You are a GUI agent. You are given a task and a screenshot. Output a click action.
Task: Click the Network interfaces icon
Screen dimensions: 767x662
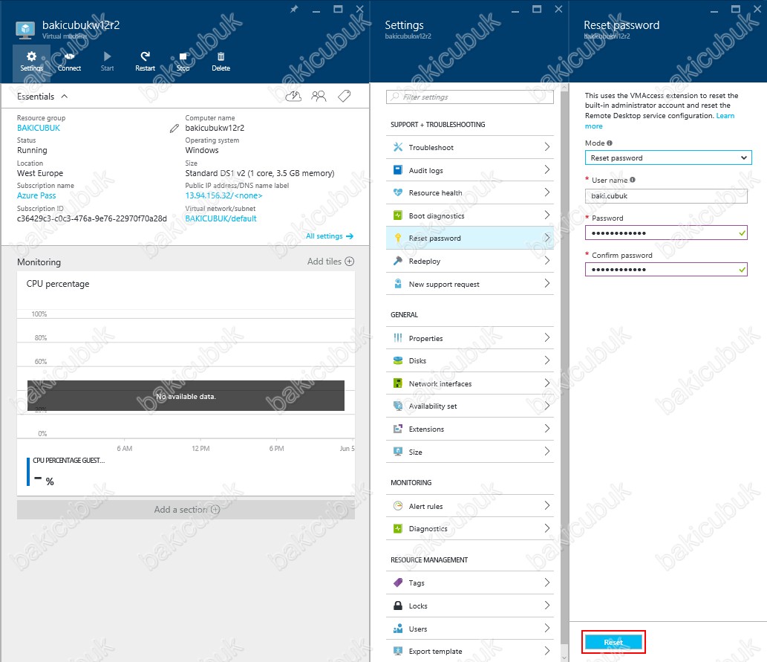tap(398, 383)
